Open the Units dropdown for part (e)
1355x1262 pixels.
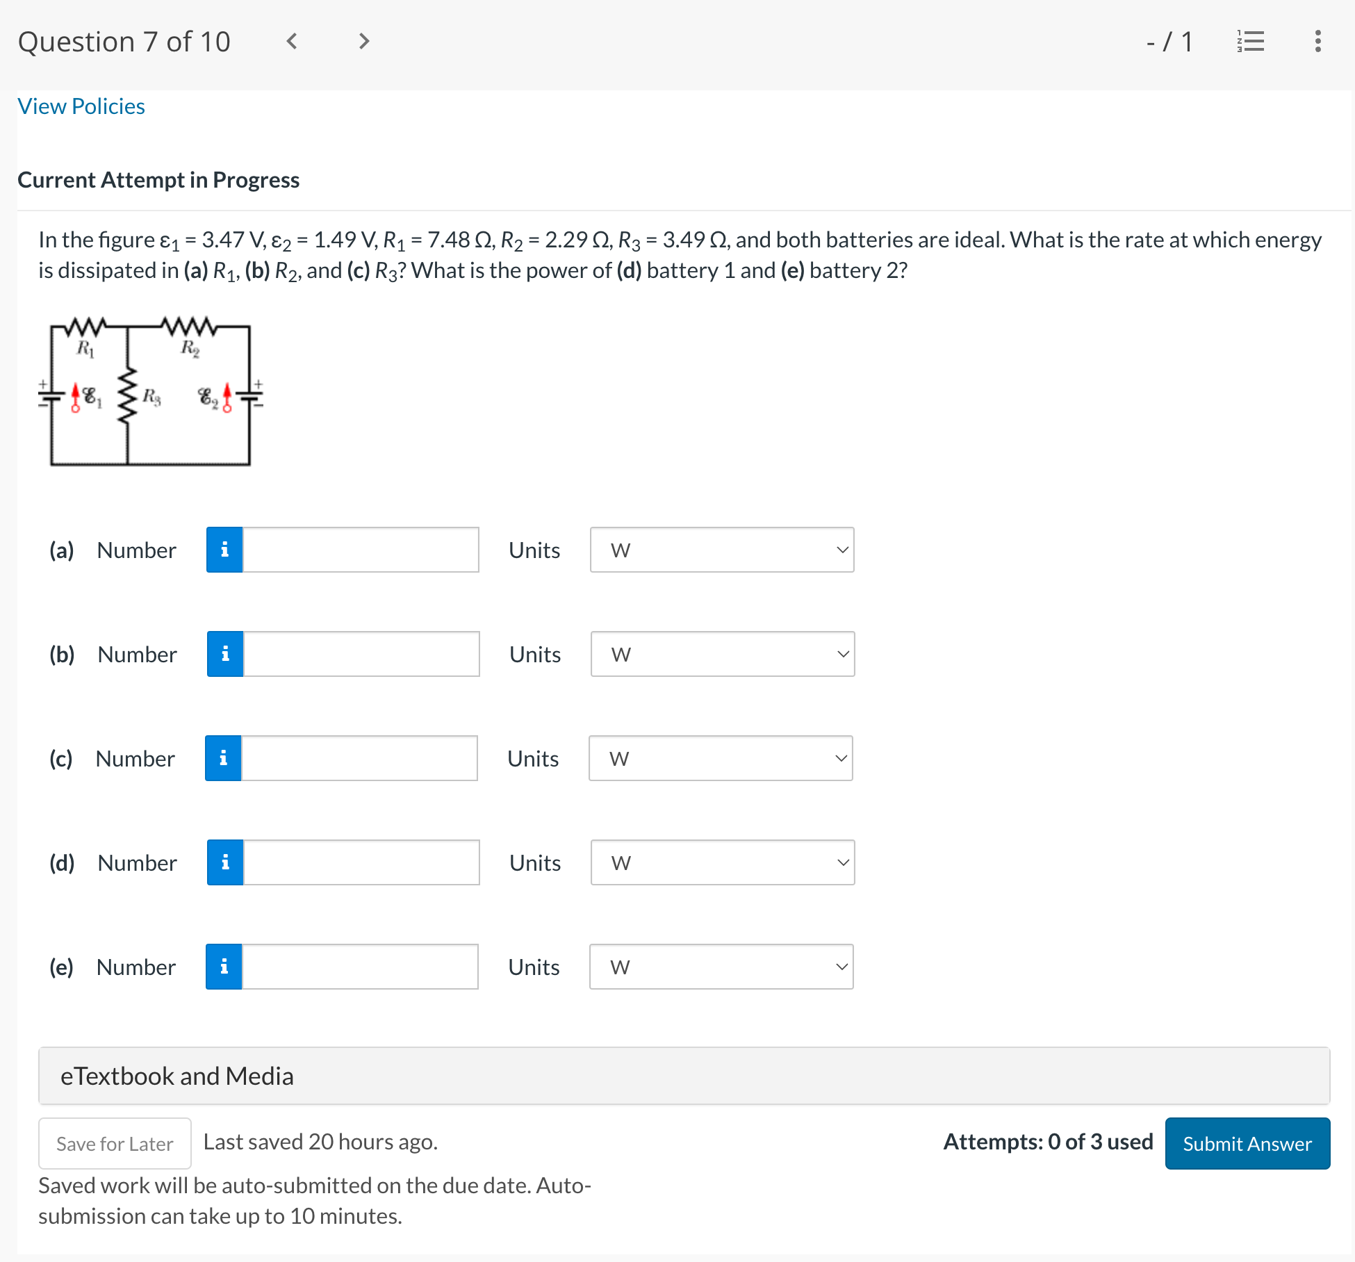coord(721,967)
